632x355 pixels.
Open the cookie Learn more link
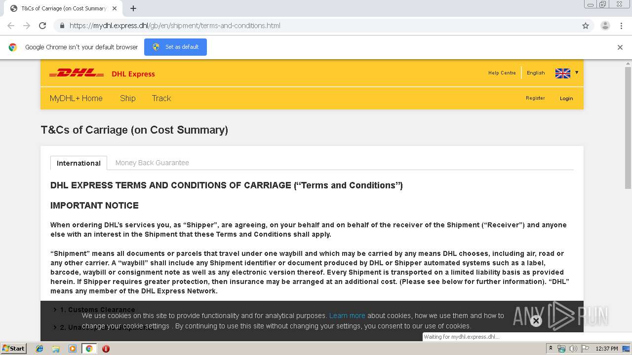[x=347, y=316]
